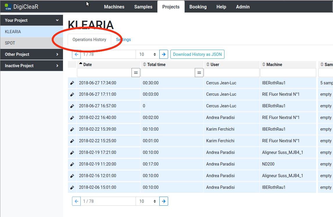
Task: Collapse the Your Project sidebar section
Action: tap(57, 20)
